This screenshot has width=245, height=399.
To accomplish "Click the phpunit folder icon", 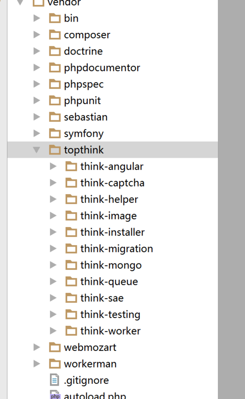I will point(55,101).
